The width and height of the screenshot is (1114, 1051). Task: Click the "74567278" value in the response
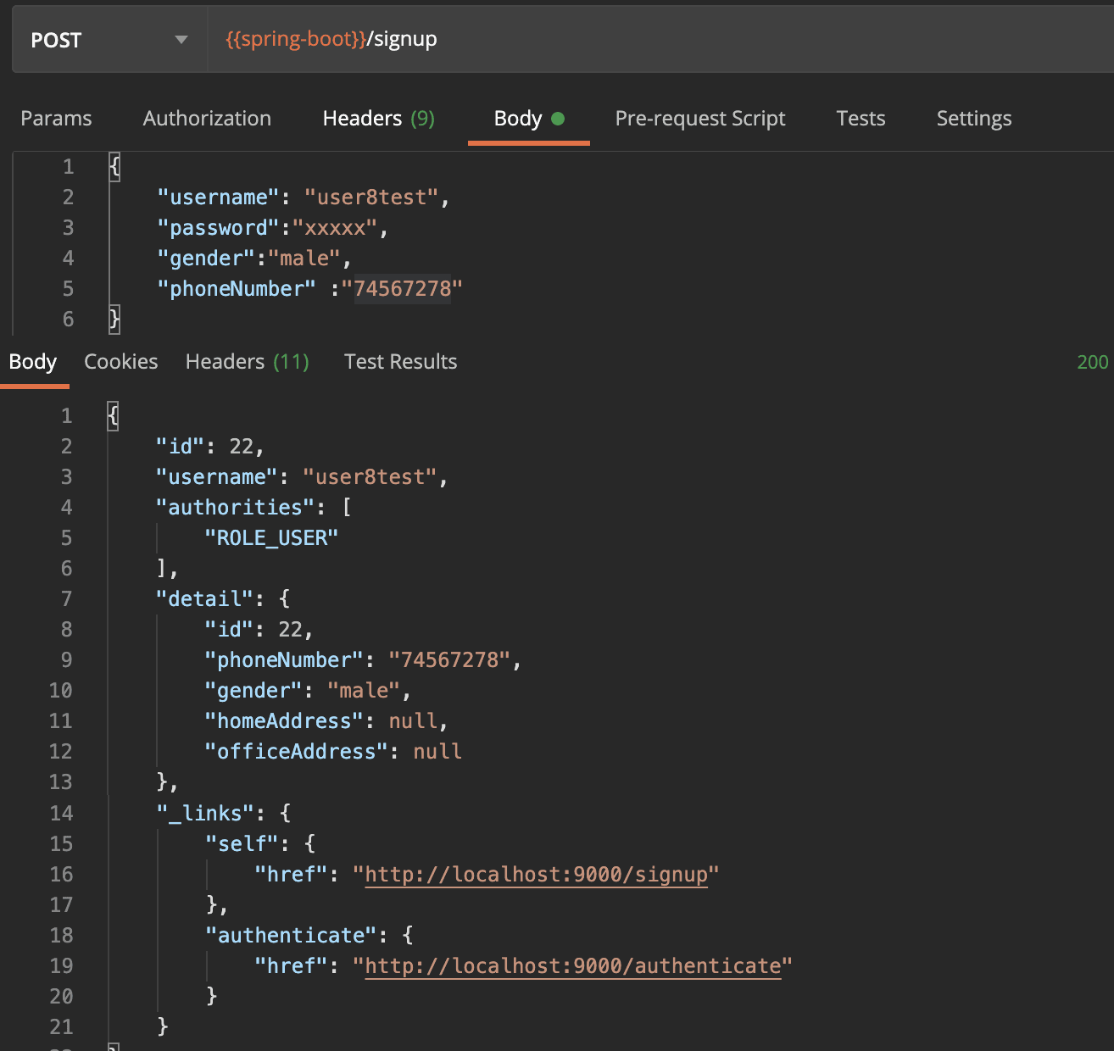(450, 660)
